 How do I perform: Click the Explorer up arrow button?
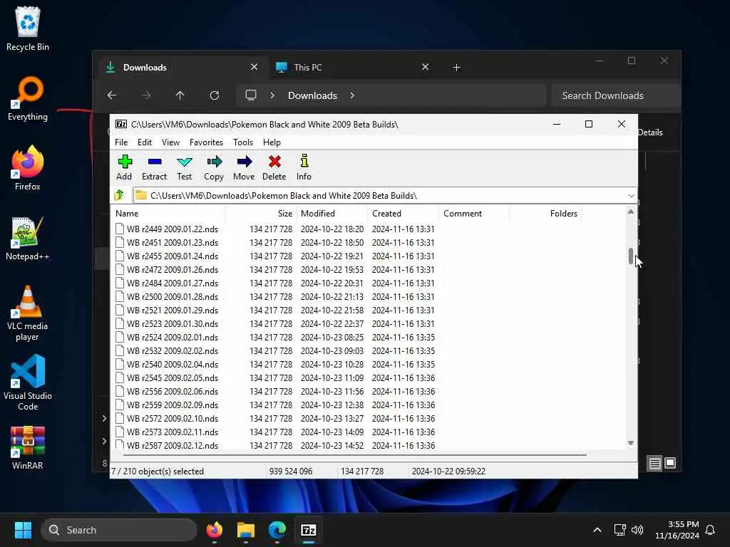(180, 95)
